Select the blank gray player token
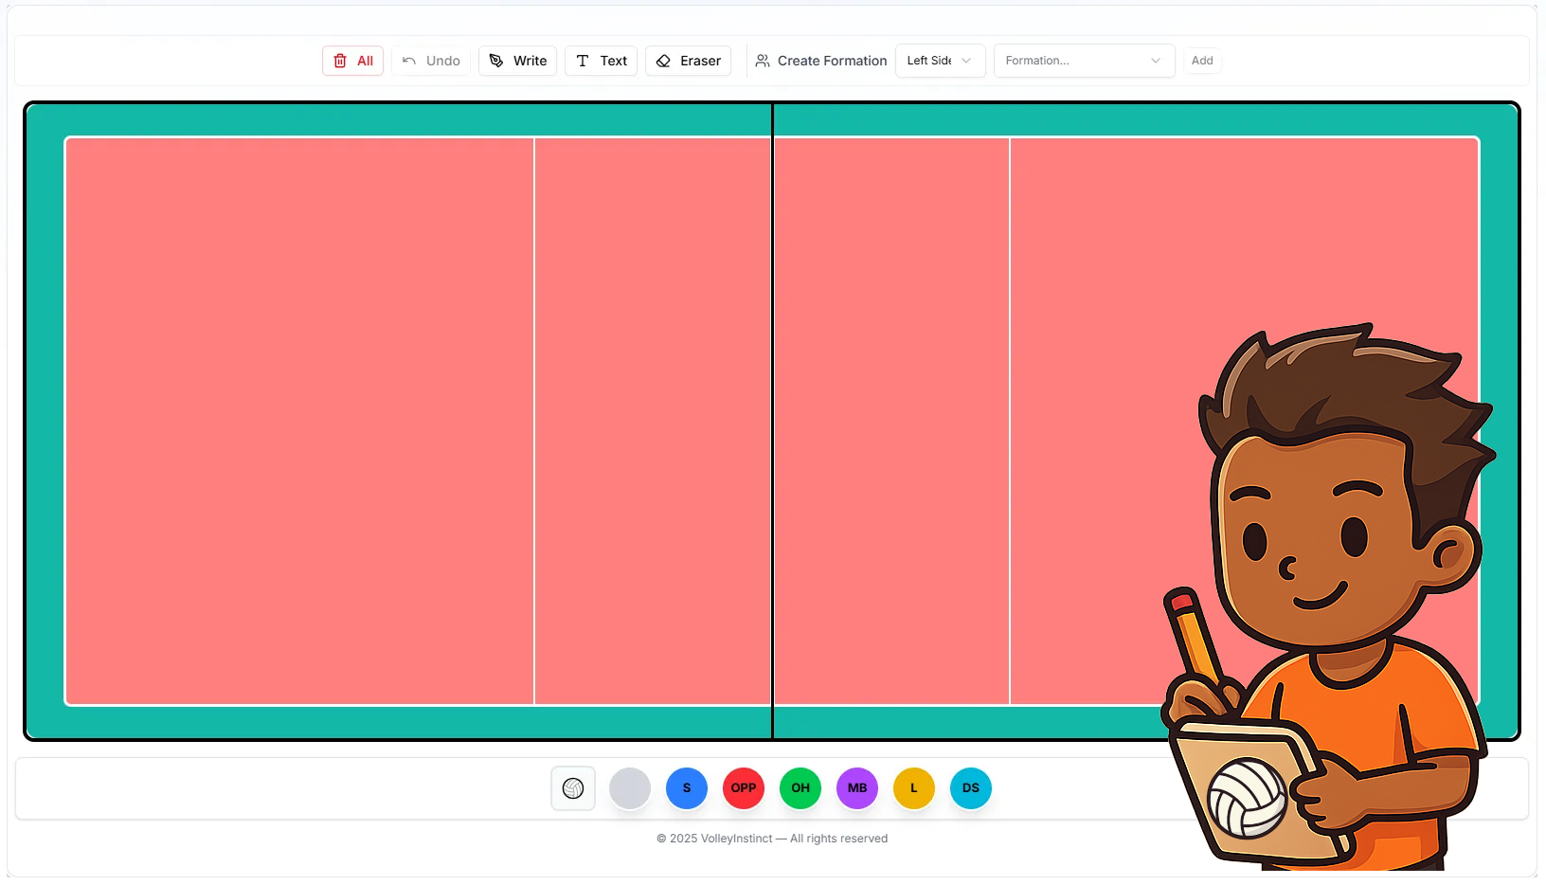 tap(630, 788)
